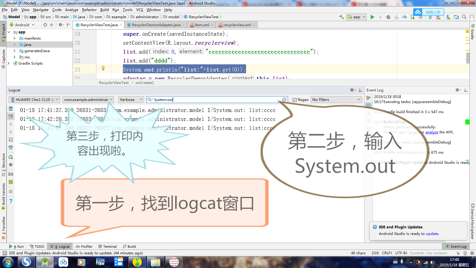Switch to the recyclerview.xml tab
Viewport: 476px width, 268px height.
237,25
